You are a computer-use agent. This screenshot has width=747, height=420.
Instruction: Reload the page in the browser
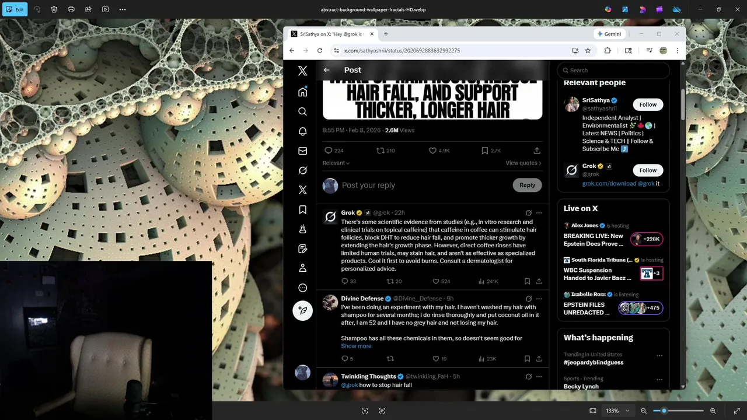click(320, 51)
